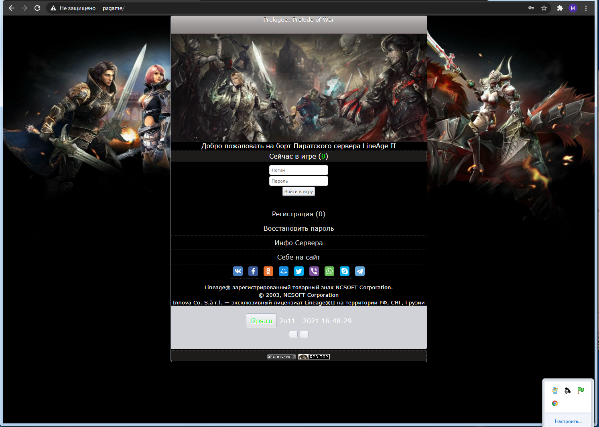599x427 pixels.
Task: Bookmark this page with the star icon
Action: (x=544, y=8)
